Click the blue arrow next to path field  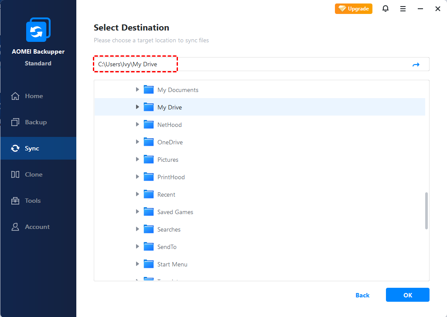[416, 65]
